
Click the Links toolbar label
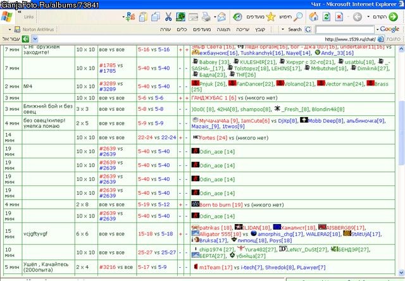28,17
